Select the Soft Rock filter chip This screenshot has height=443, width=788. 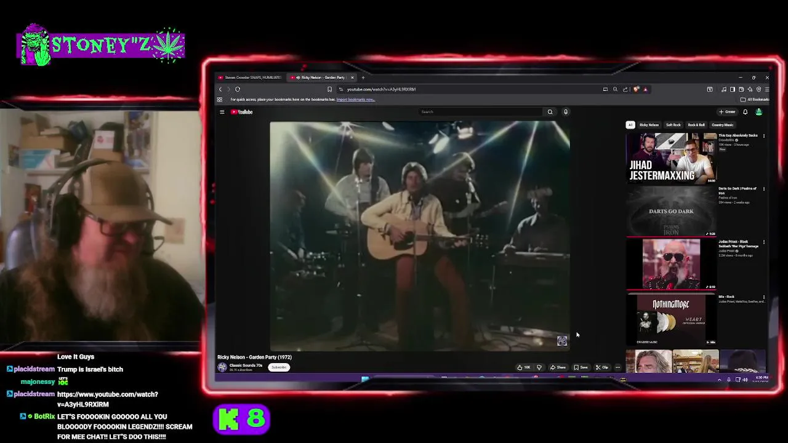coord(673,125)
